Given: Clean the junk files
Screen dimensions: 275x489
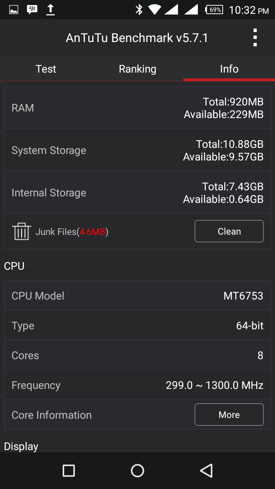Looking at the screenshot, I should [x=229, y=231].
